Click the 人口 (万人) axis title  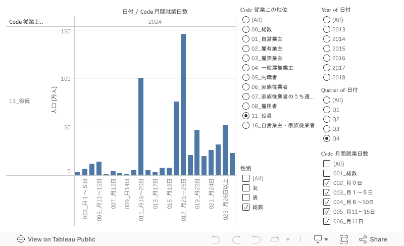click(x=54, y=100)
